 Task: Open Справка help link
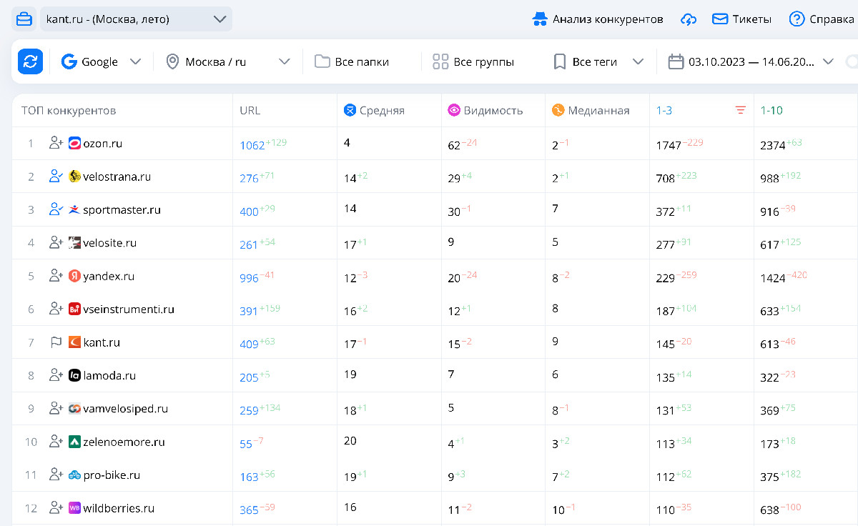tap(822, 19)
